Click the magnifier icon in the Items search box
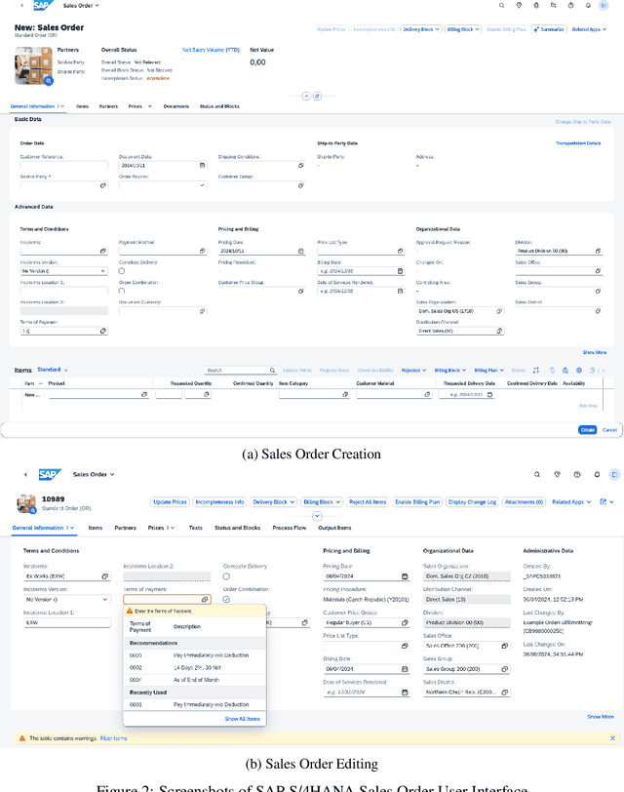This screenshot has width=624, height=792. pos(272,371)
